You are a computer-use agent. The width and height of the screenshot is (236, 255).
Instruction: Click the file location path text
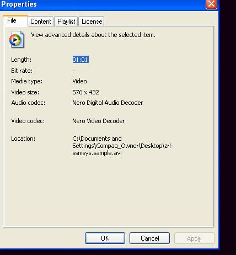tap(122, 146)
